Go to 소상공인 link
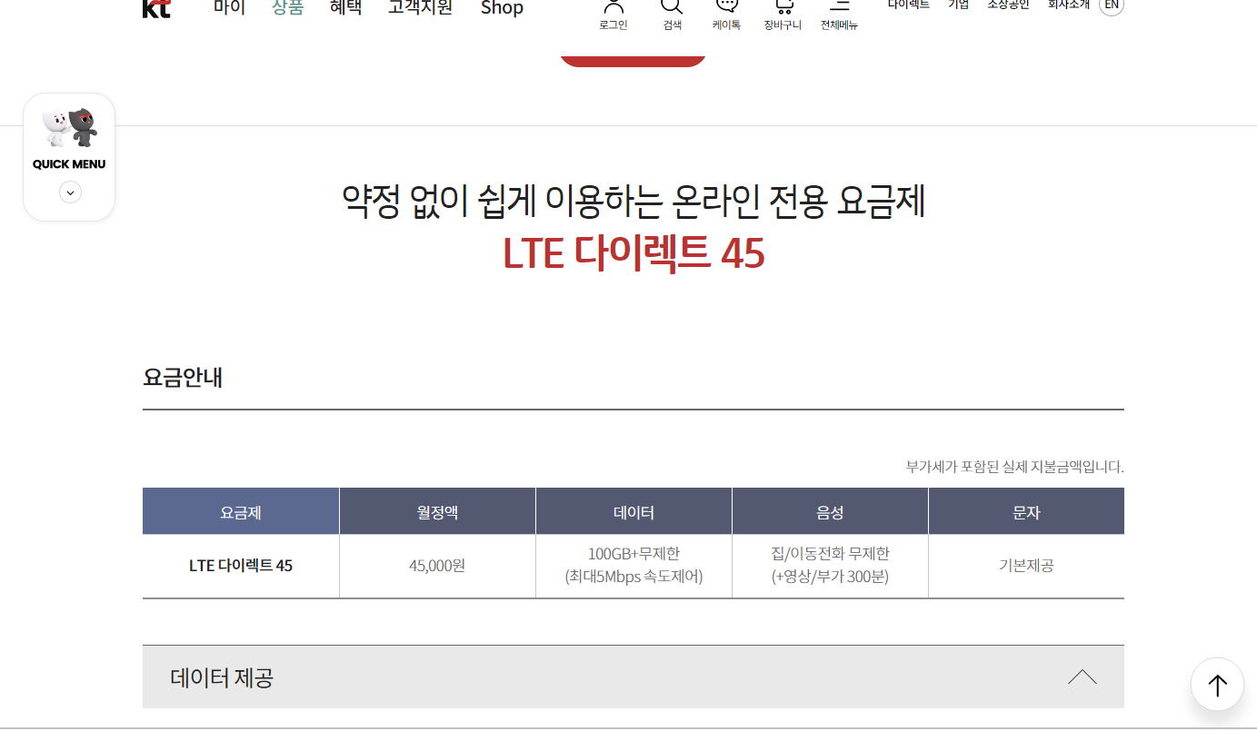1257x731 pixels. [1009, 5]
